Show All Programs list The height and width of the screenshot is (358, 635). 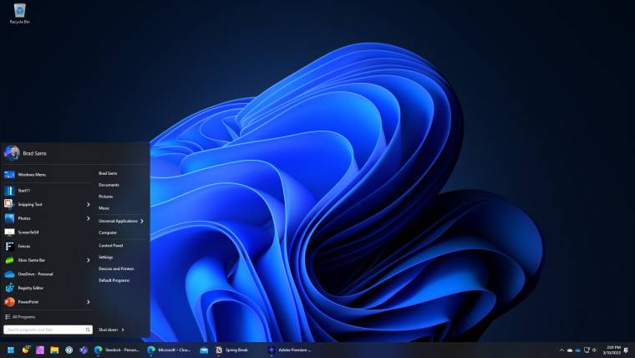tap(20, 317)
